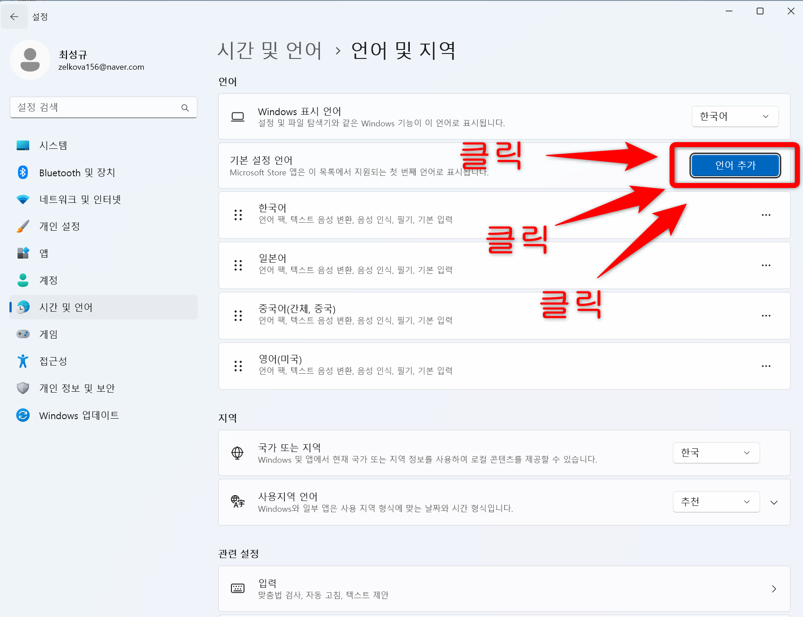Expand the 사용지역 언어 section chevron
The width and height of the screenshot is (803, 617).
coord(774,502)
